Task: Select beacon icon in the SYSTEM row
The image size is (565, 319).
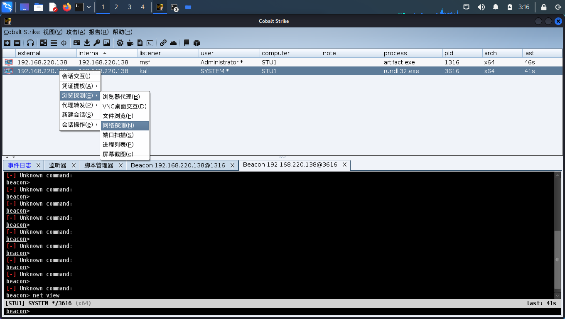Action: click(x=9, y=71)
